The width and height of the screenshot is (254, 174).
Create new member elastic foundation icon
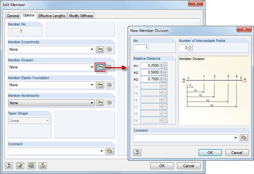coord(100,85)
